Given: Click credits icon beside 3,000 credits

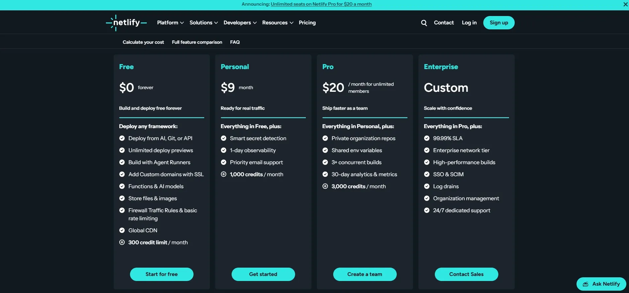Looking at the screenshot, I should tap(325, 186).
